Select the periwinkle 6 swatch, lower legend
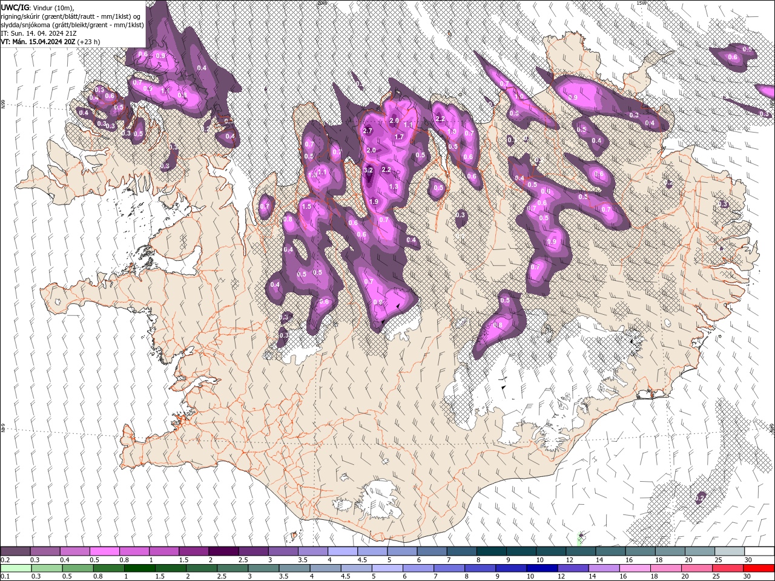Image resolution: width=775 pixels, height=581 pixels. point(418,568)
